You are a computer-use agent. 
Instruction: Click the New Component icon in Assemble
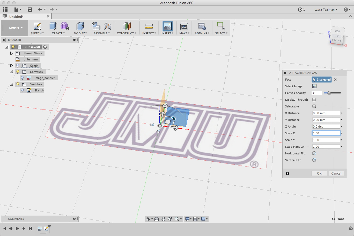[x=96, y=26]
